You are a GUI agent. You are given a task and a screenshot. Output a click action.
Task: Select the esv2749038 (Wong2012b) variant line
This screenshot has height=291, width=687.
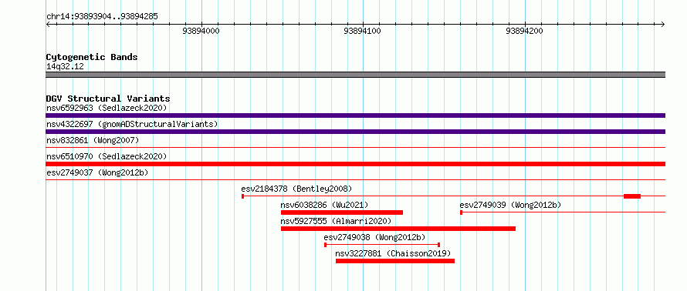(382, 245)
